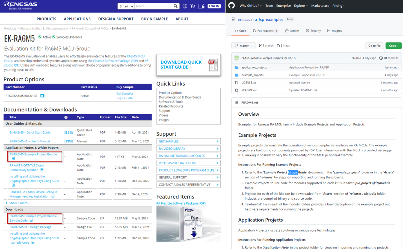Open the shopping cart icon
Image resolution: width=403 pixels, height=249 pixels.
point(193,6)
